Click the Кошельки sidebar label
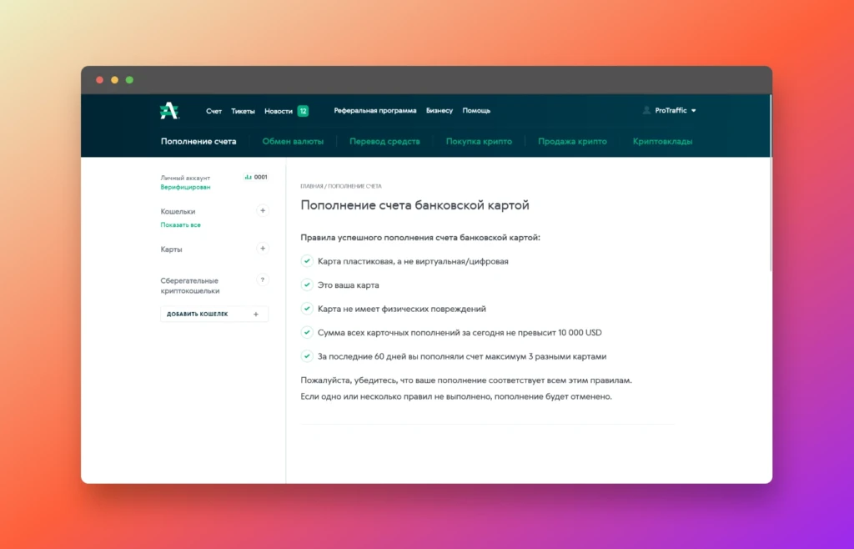 (178, 211)
